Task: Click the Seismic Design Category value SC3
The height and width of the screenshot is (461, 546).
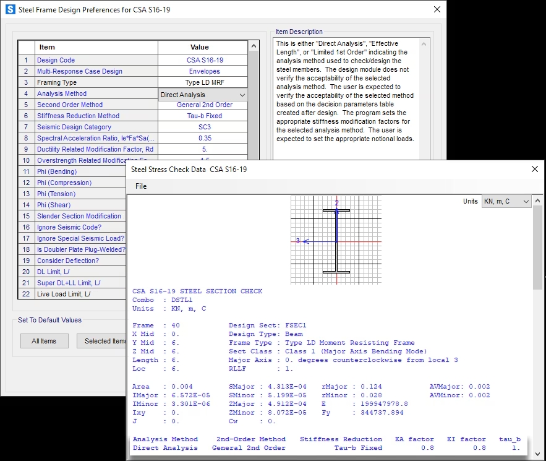Action: point(204,127)
